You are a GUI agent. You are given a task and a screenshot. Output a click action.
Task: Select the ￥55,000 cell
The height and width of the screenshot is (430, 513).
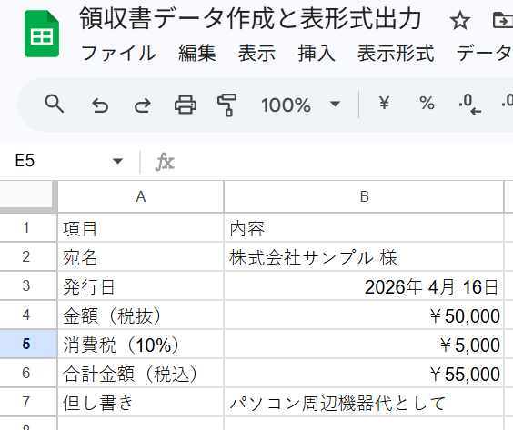click(x=364, y=373)
